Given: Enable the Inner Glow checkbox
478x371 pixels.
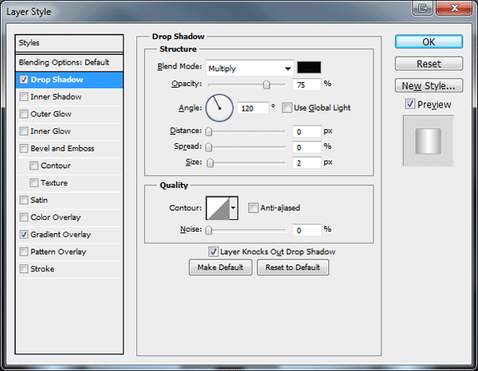Looking at the screenshot, I should pyautogui.click(x=24, y=131).
